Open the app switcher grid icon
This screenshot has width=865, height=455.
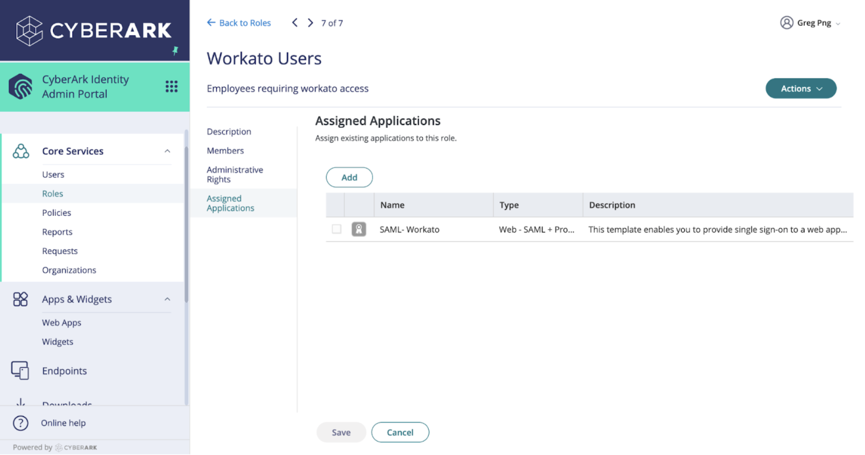click(x=171, y=86)
